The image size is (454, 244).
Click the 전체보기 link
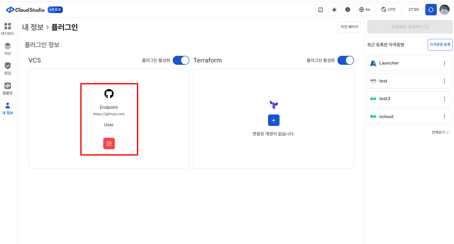click(x=440, y=132)
